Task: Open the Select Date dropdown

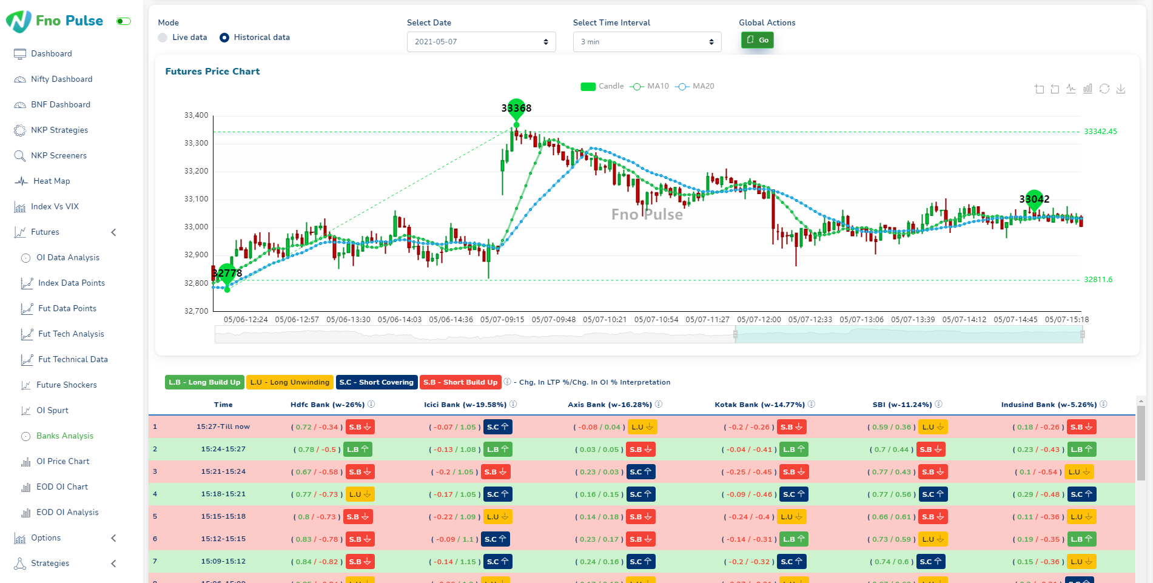Action: [481, 42]
